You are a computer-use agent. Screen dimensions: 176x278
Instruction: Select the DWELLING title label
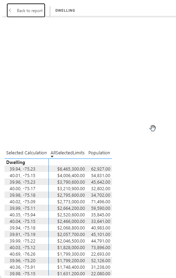[x=65, y=10]
